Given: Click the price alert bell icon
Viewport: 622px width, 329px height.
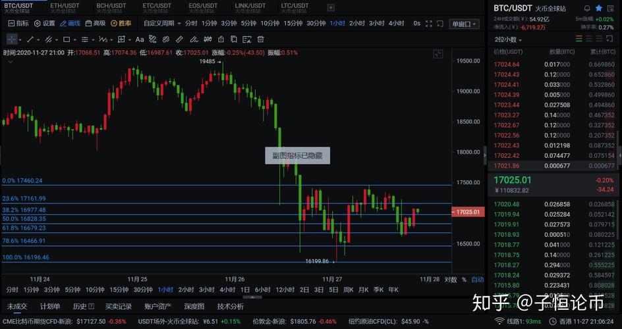Looking at the screenshot, I should pyautogui.click(x=587, y=8).
